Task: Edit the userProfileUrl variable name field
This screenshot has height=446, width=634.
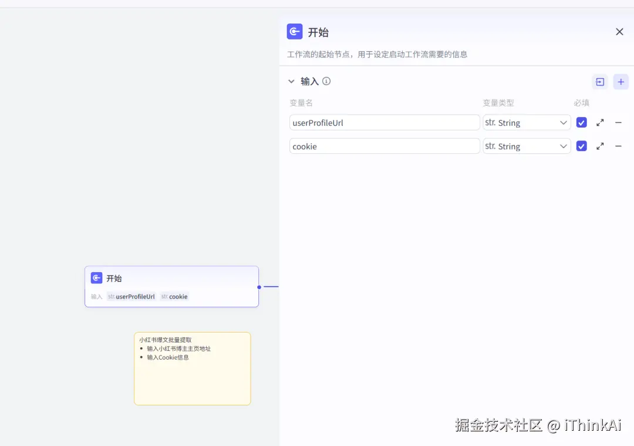Action: (385, 123)
